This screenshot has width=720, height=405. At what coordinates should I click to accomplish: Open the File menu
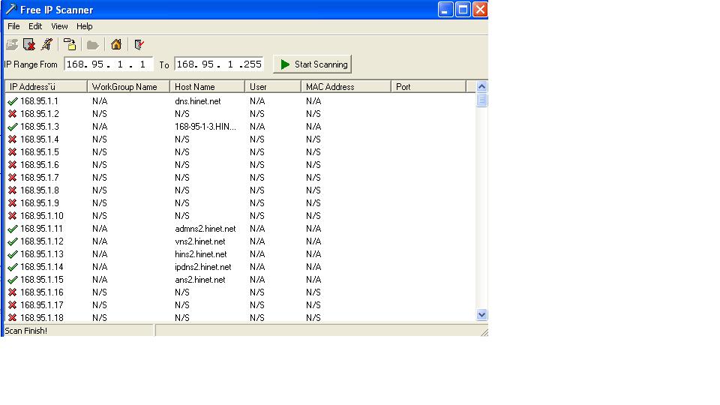pos(13,26)
